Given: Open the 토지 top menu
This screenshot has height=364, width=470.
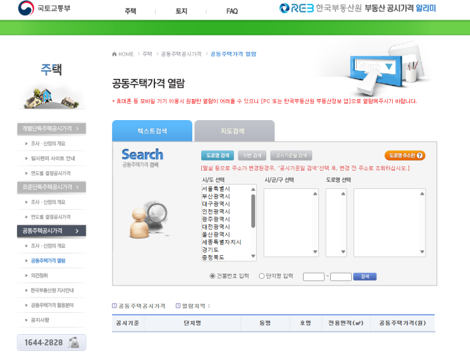Looking at the screenshot, I should 182,11.
